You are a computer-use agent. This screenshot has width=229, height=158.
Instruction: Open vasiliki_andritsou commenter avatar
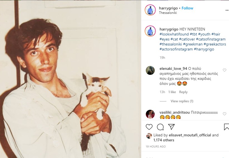click(150, 114)
